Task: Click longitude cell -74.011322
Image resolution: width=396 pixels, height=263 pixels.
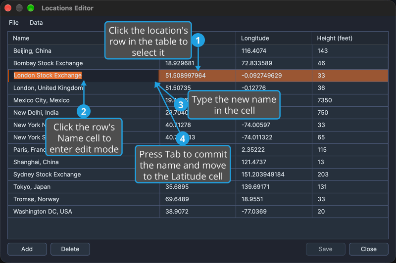Action: [x=274, y=137]
